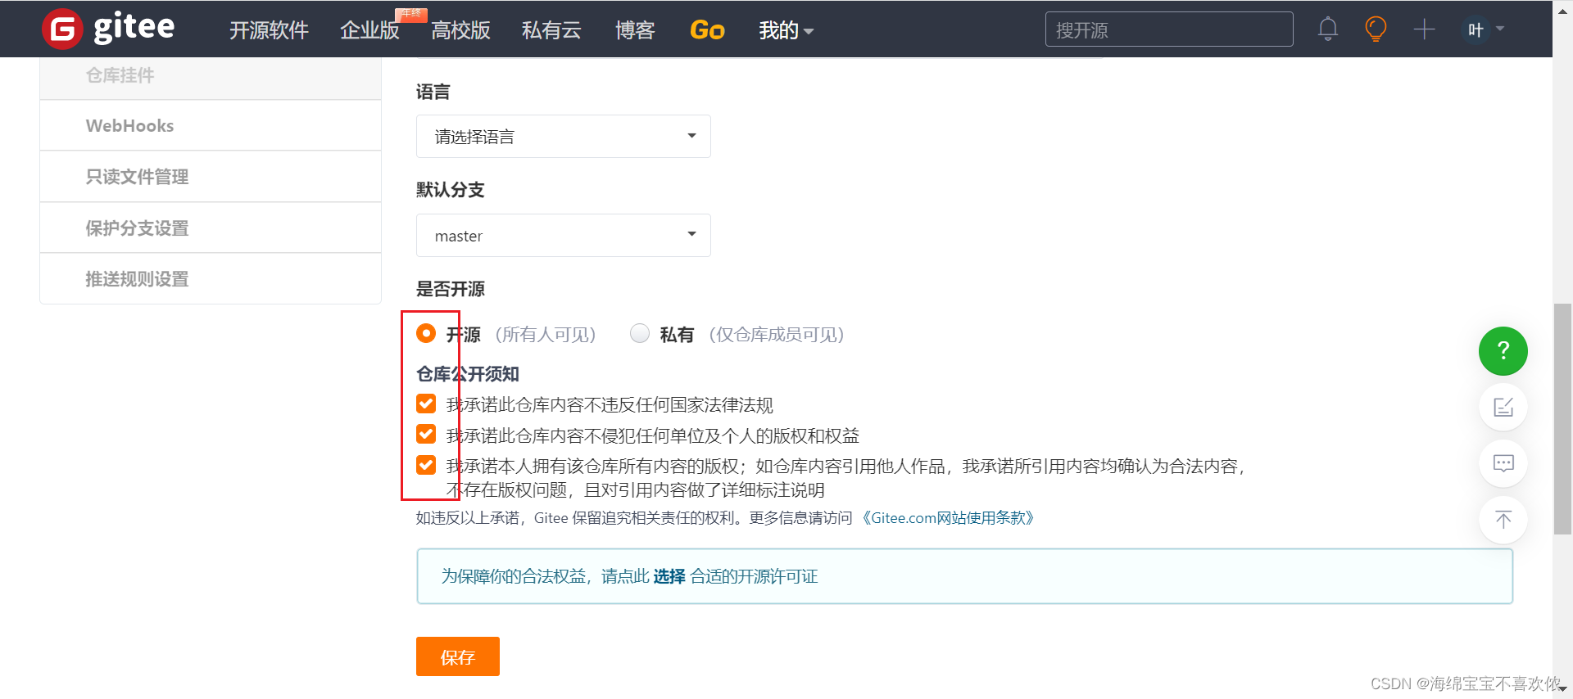This screenshot has width=1573, height=699.
Task: Click the plus create icon
Action: click(1425, 29)
